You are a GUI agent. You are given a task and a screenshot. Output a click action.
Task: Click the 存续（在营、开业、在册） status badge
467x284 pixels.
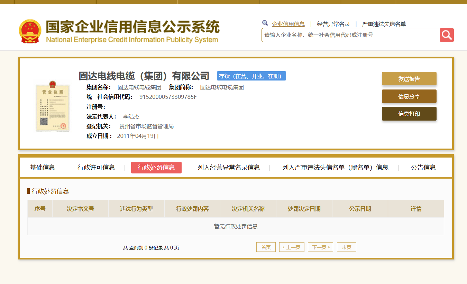pyautogui.click(x=251, y=76)
